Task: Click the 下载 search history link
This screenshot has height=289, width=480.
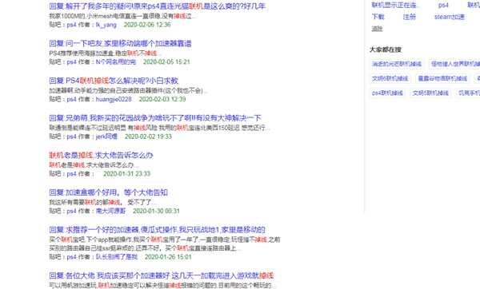Action: [378, 17]
